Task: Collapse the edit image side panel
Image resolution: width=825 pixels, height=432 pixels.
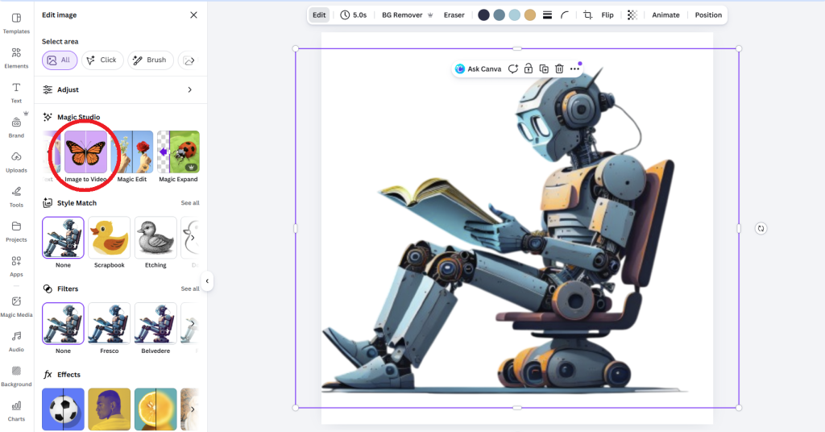Action: pos(207,281)
